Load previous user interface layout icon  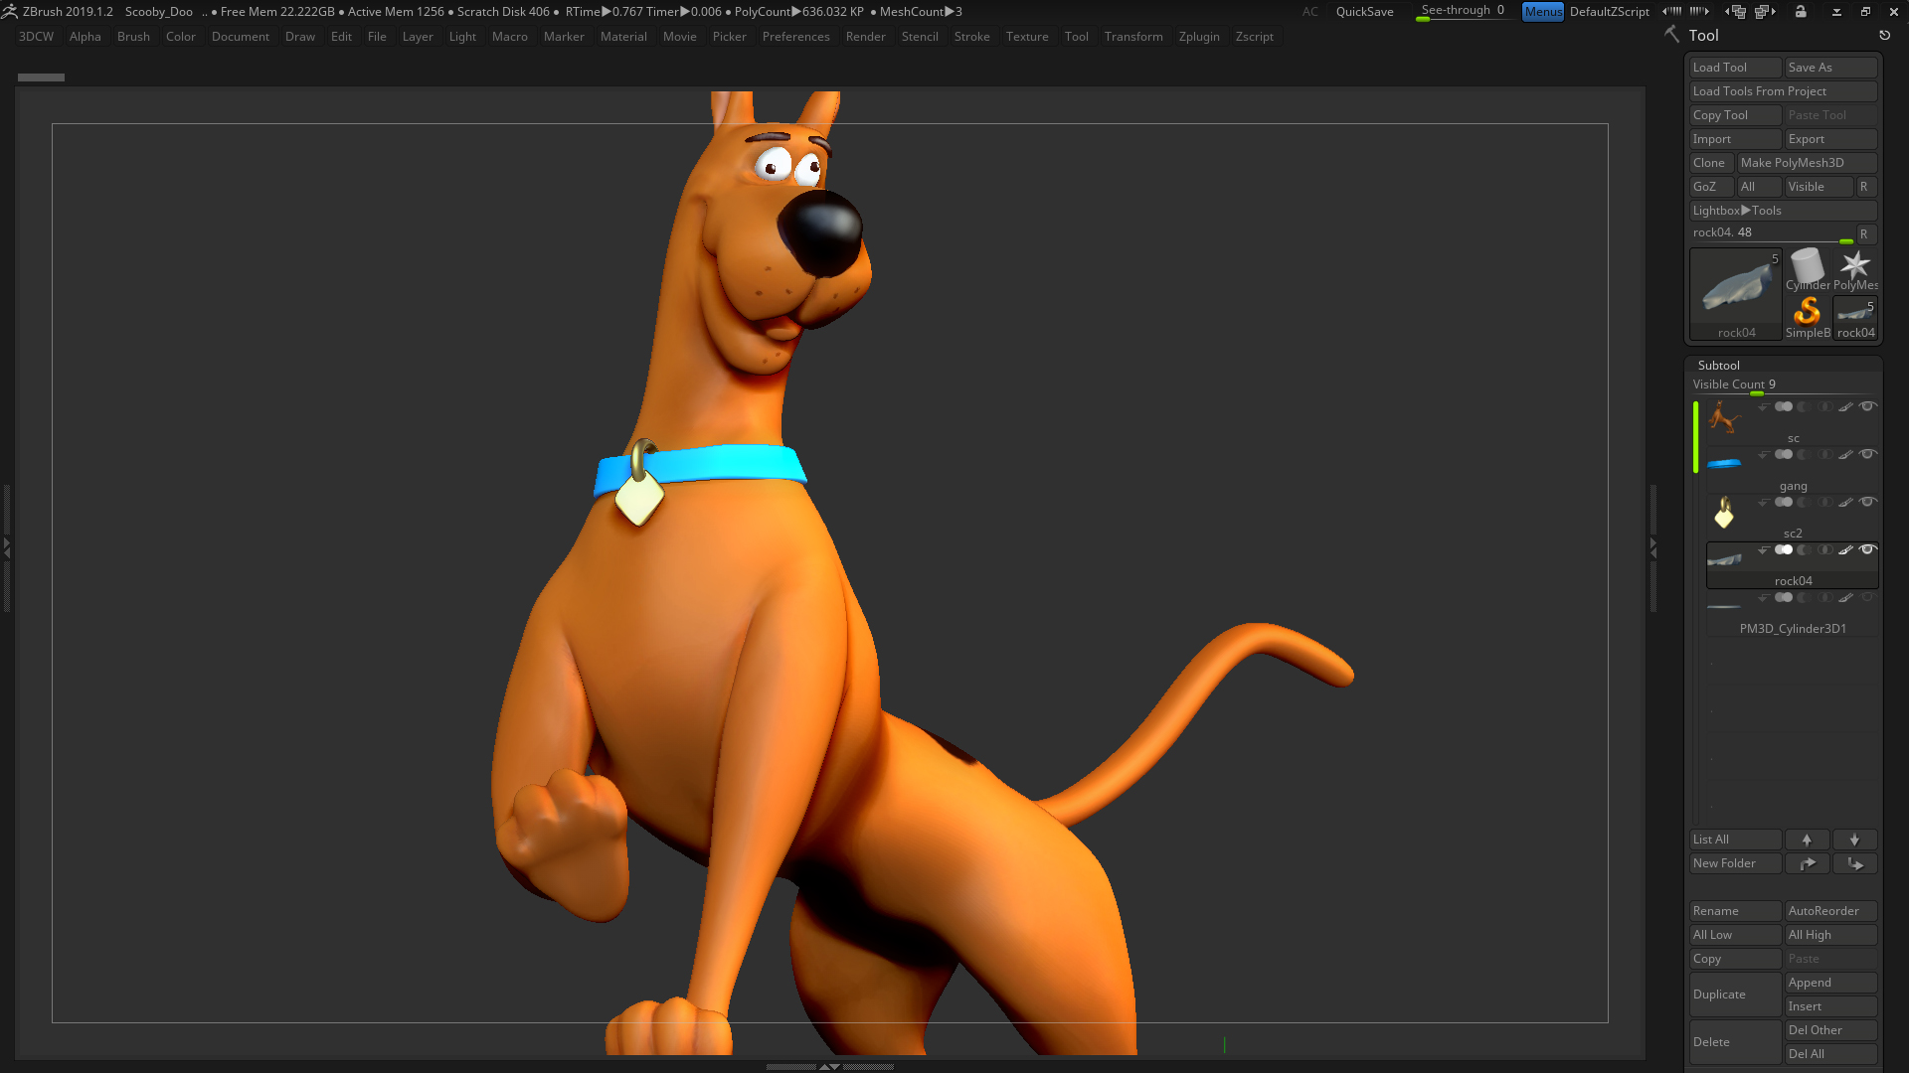pos(1736,12)
